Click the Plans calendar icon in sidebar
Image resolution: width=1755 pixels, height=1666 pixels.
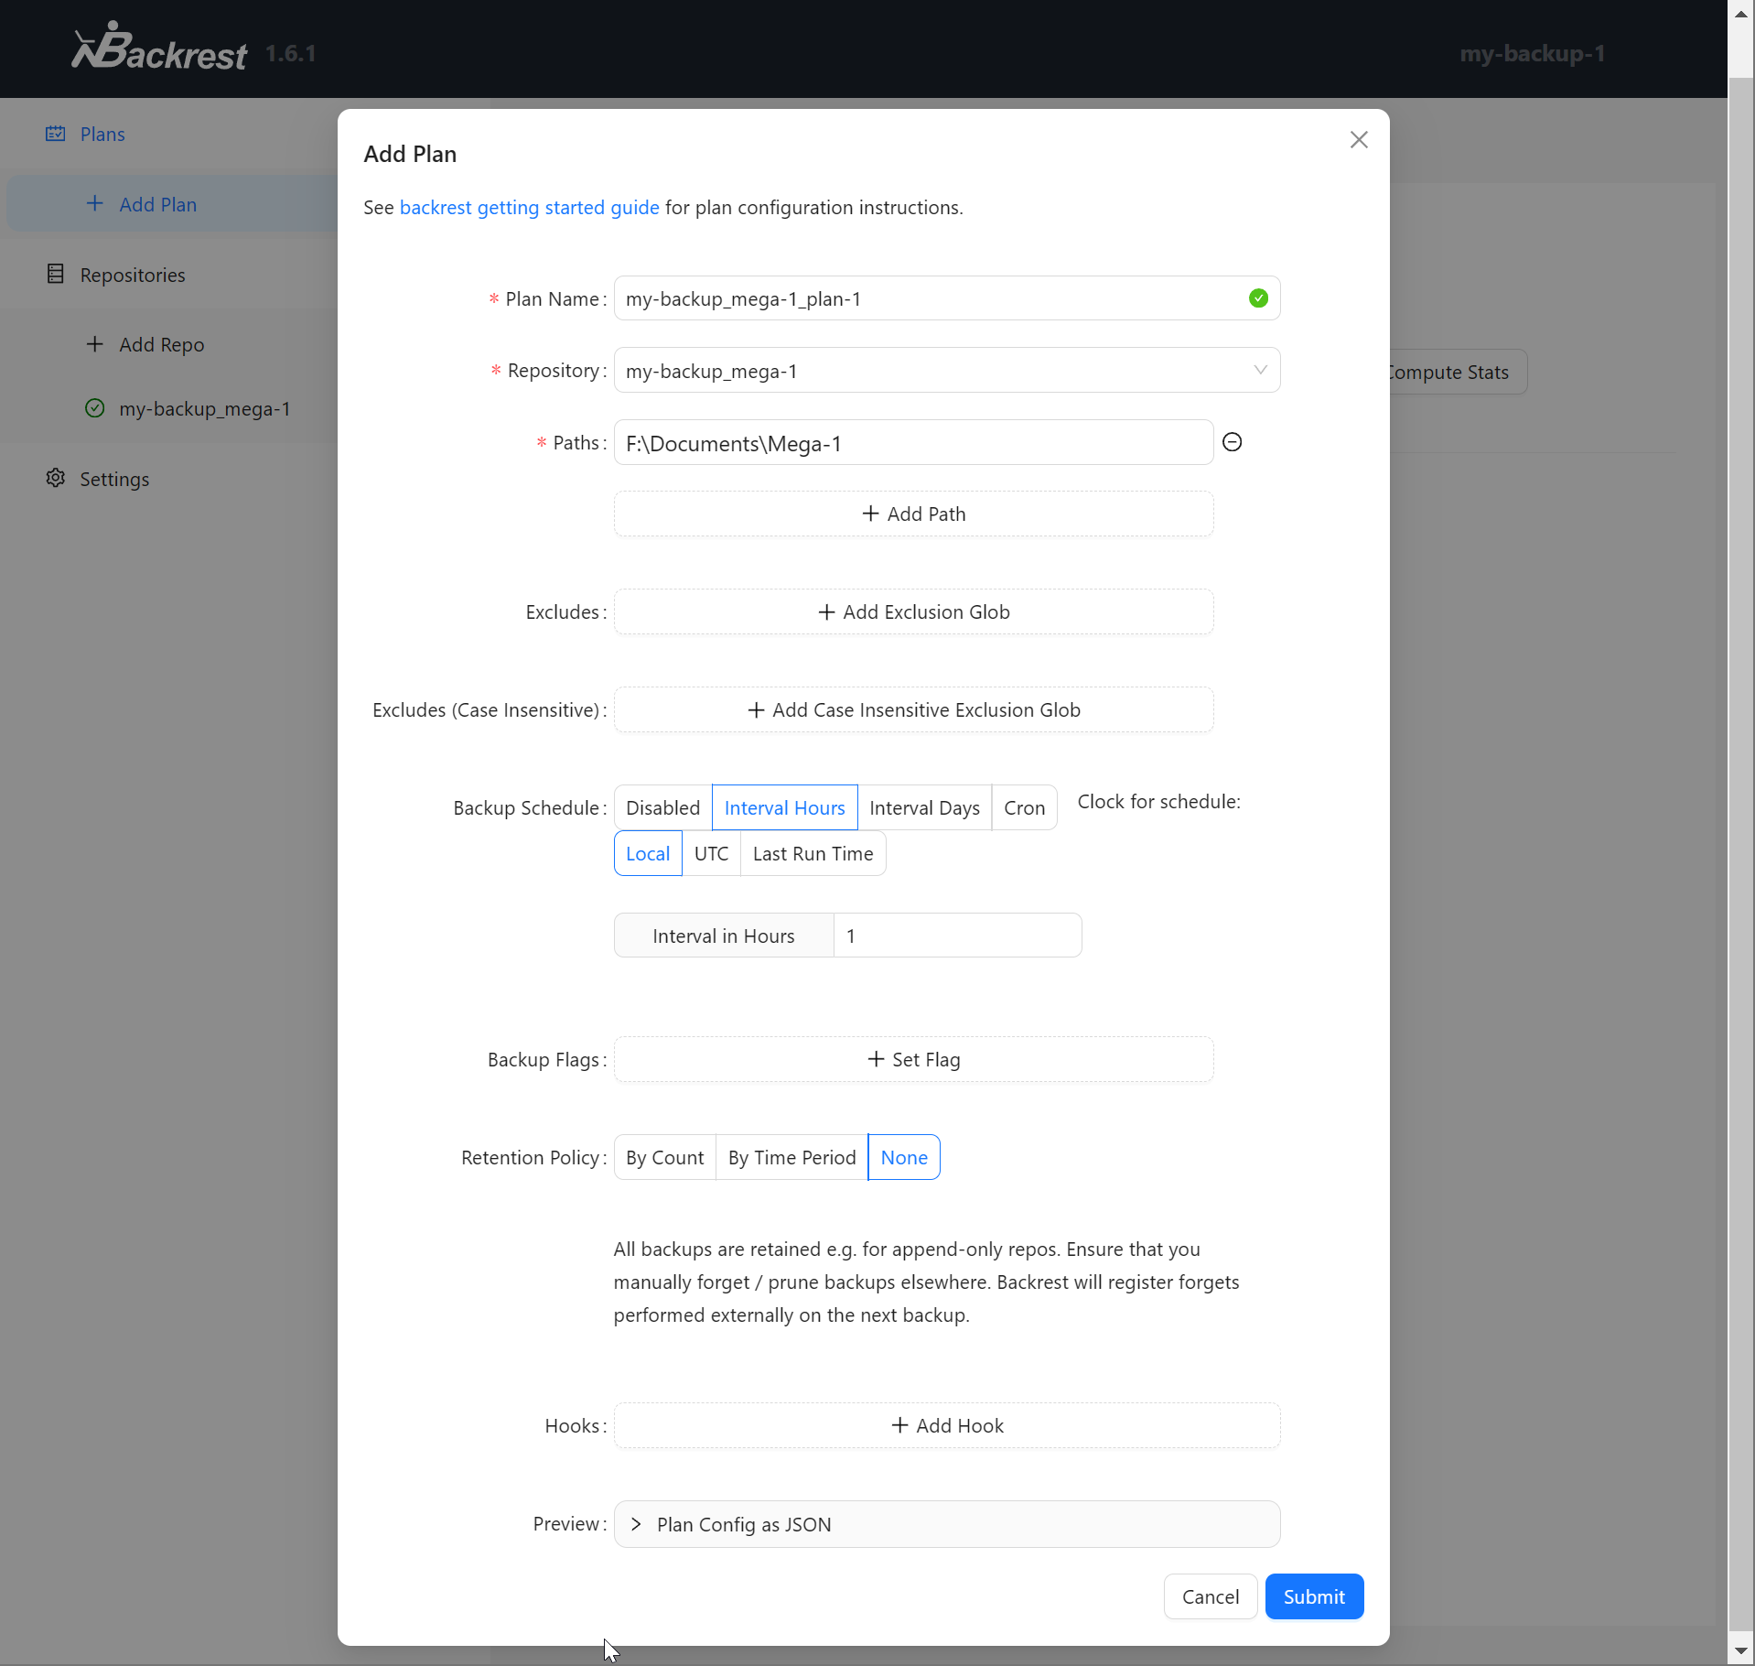(56, 134)
